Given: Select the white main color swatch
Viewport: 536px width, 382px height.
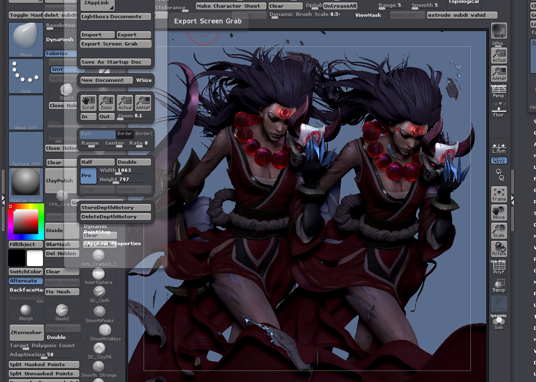Looking at the screenshot, I should (35, 258).
